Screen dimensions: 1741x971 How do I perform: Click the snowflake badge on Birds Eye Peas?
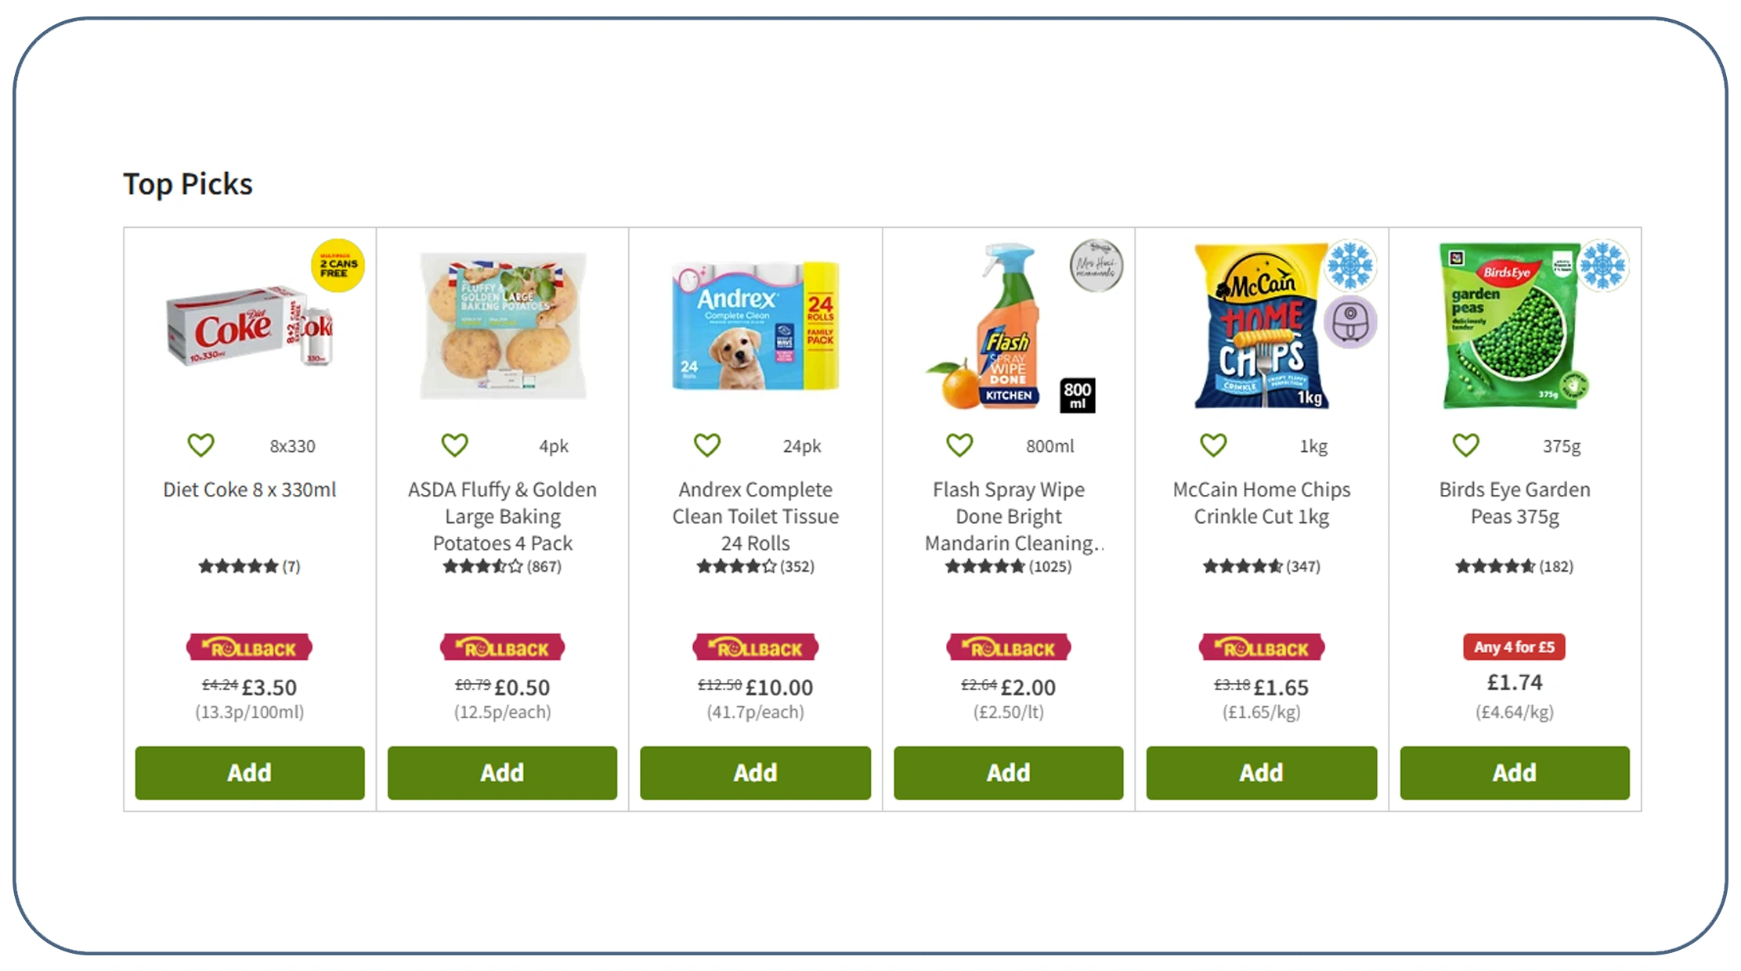[x=1603, y=265]
